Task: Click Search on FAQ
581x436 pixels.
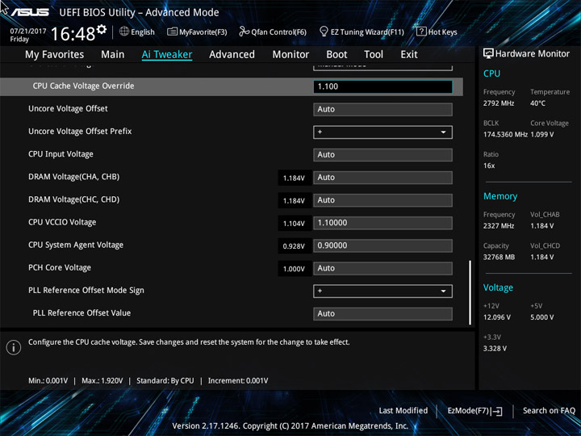Action: [x=549, y=411]
